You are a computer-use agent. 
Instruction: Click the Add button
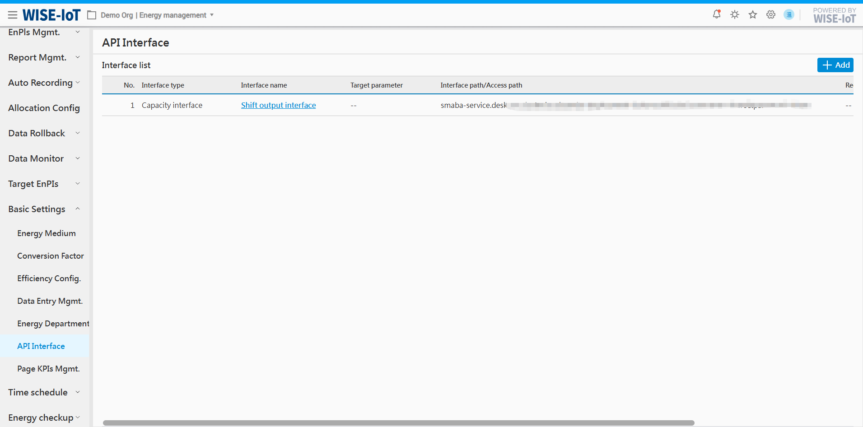point(835,65)
